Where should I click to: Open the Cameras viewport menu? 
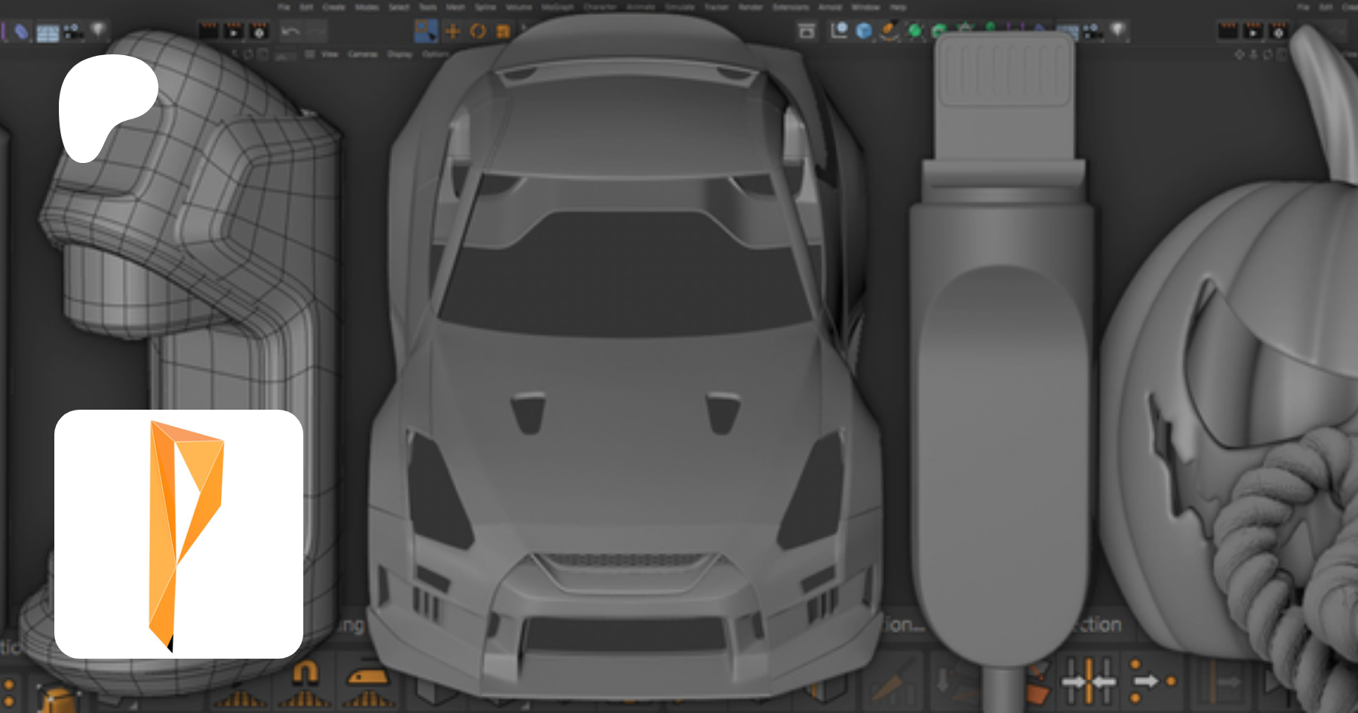[x=363, y=54]
